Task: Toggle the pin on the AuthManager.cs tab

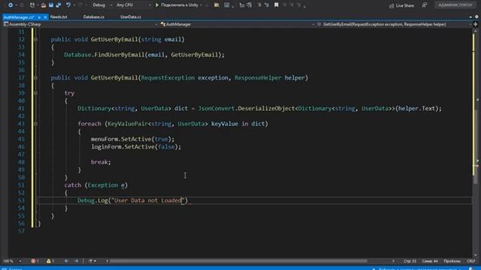Action: [39, 17]
